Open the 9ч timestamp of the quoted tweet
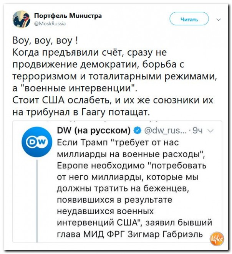The image size is (232, 254). pyautogui.click(x=197, y=131)
